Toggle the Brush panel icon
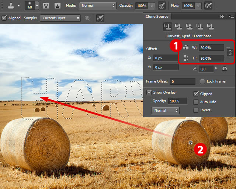The image size is (236, 189). [x=46, y=6]
